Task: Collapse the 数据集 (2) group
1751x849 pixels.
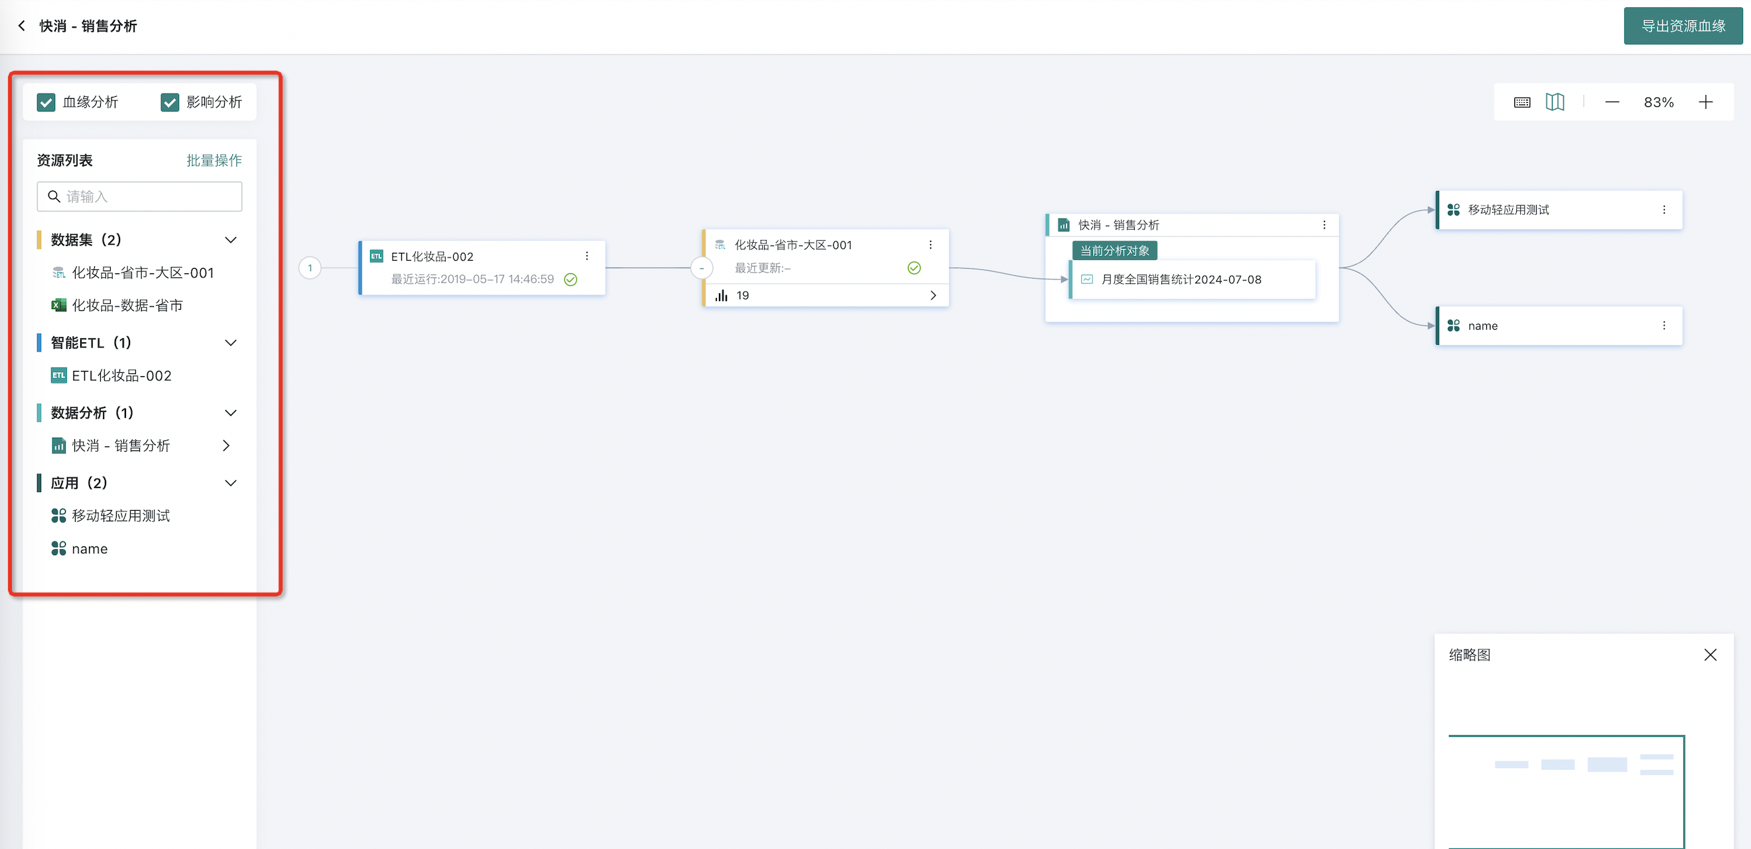Action: coord(230,240)
